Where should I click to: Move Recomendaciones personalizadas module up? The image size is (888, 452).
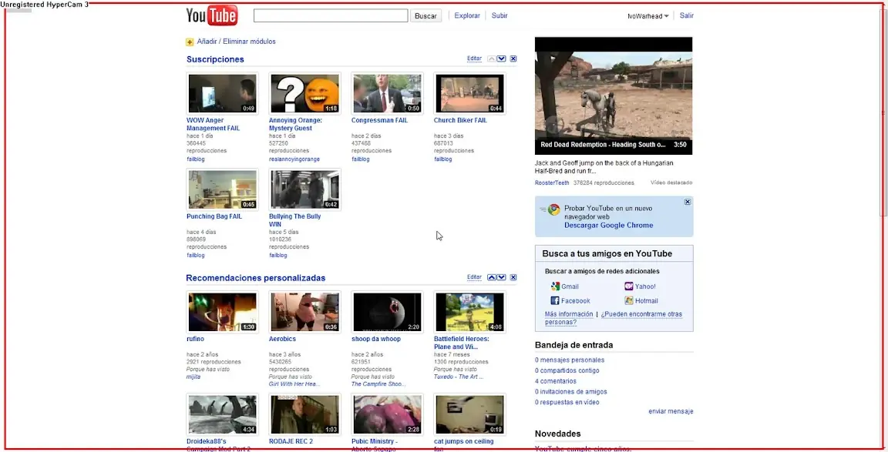pyautogui.click(x=491, y=277)
